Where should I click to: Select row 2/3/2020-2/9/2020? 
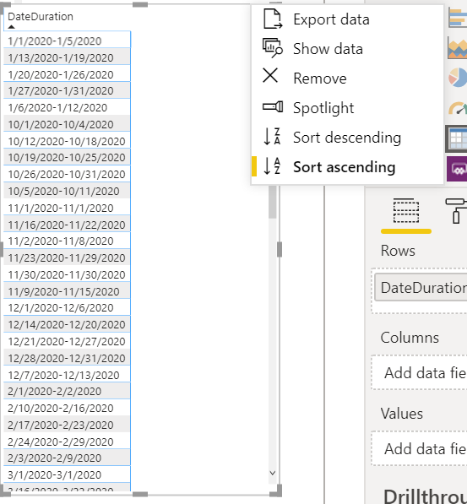coord(67,458)
